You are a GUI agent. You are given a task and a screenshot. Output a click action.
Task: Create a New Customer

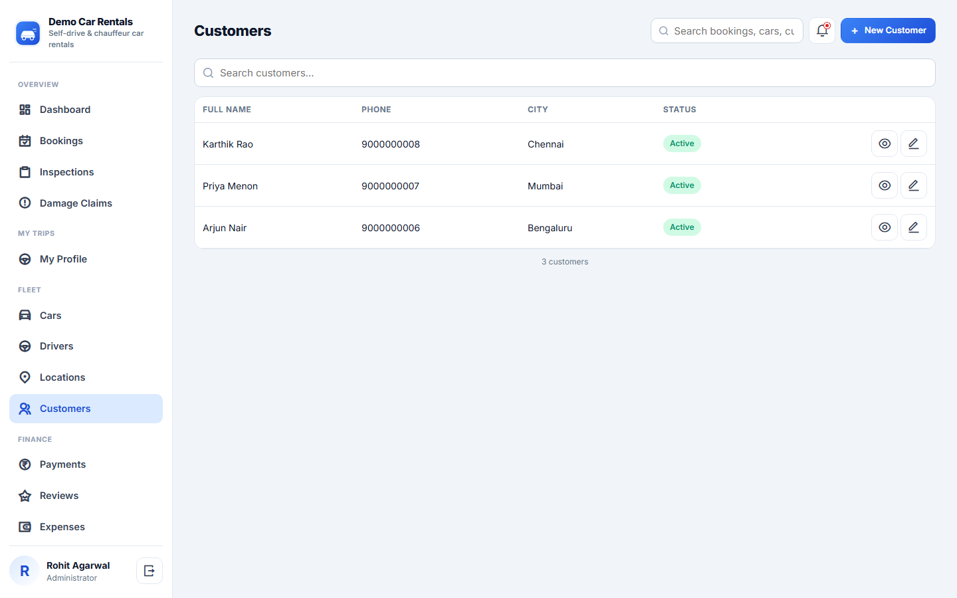888,31
